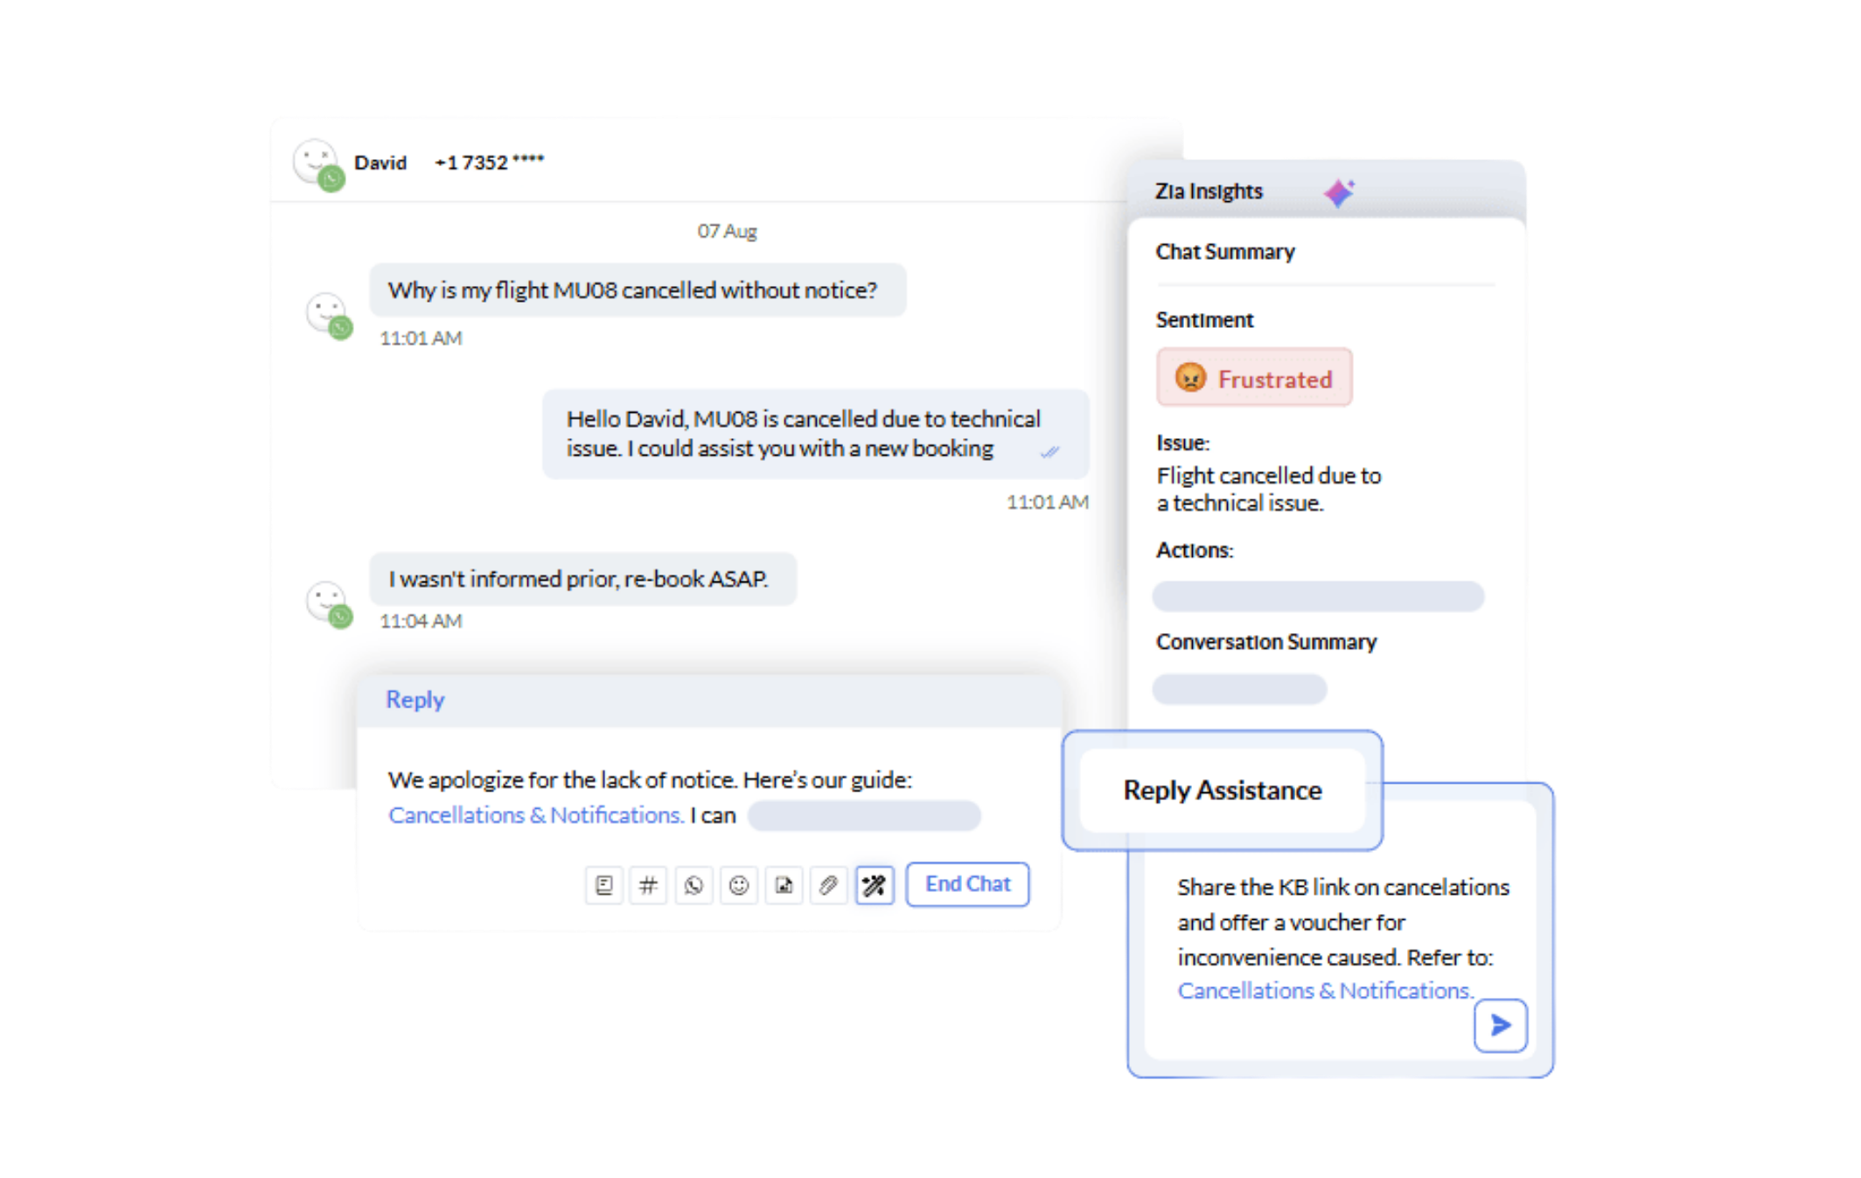The image size is (1861, 1178).
Task: Click the WhatsApp templates icon
Action: coord(694,885)
